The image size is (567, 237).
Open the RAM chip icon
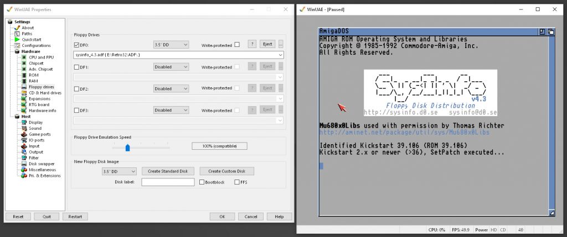[x=24, y=81]
